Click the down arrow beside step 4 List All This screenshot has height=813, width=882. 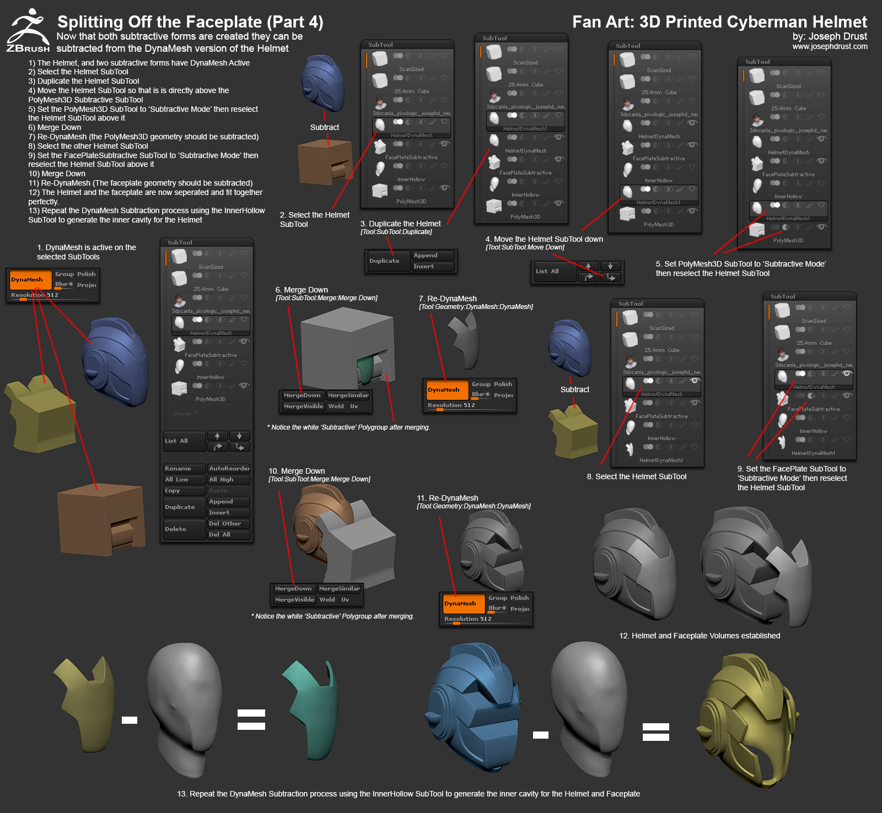610,266
